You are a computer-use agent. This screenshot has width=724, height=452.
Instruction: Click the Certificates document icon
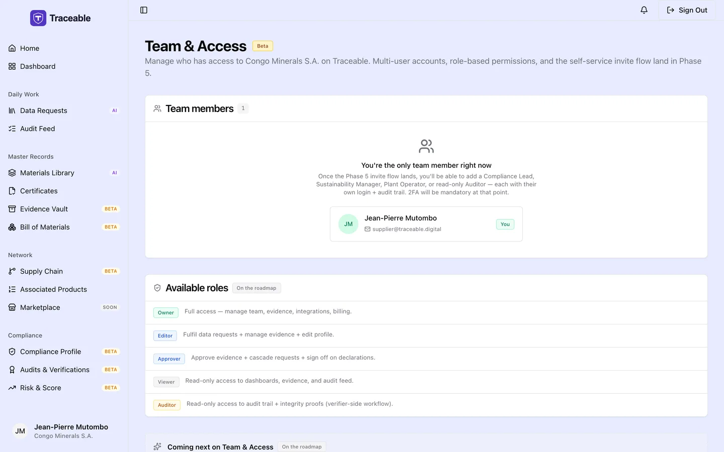12,191
